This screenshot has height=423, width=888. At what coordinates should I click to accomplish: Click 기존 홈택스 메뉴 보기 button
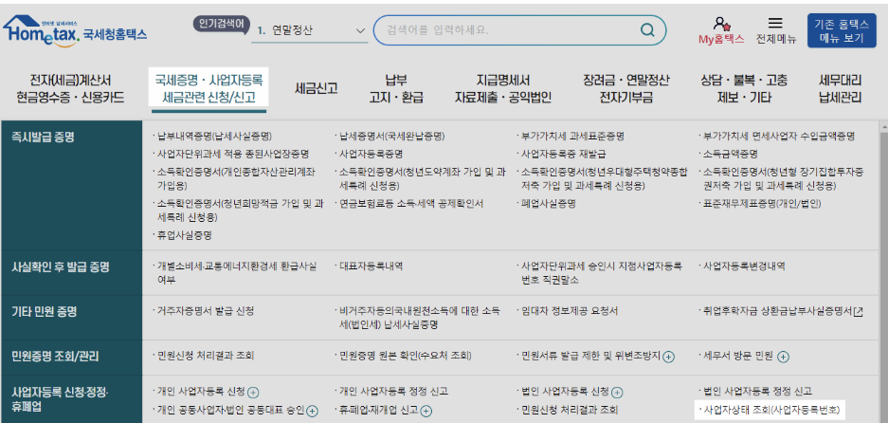(x=841, y=30)
